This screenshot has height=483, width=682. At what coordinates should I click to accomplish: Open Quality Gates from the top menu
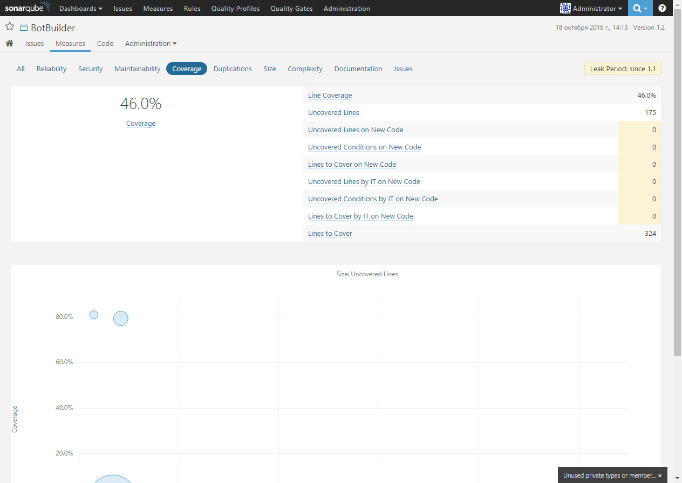click(291, 8)
